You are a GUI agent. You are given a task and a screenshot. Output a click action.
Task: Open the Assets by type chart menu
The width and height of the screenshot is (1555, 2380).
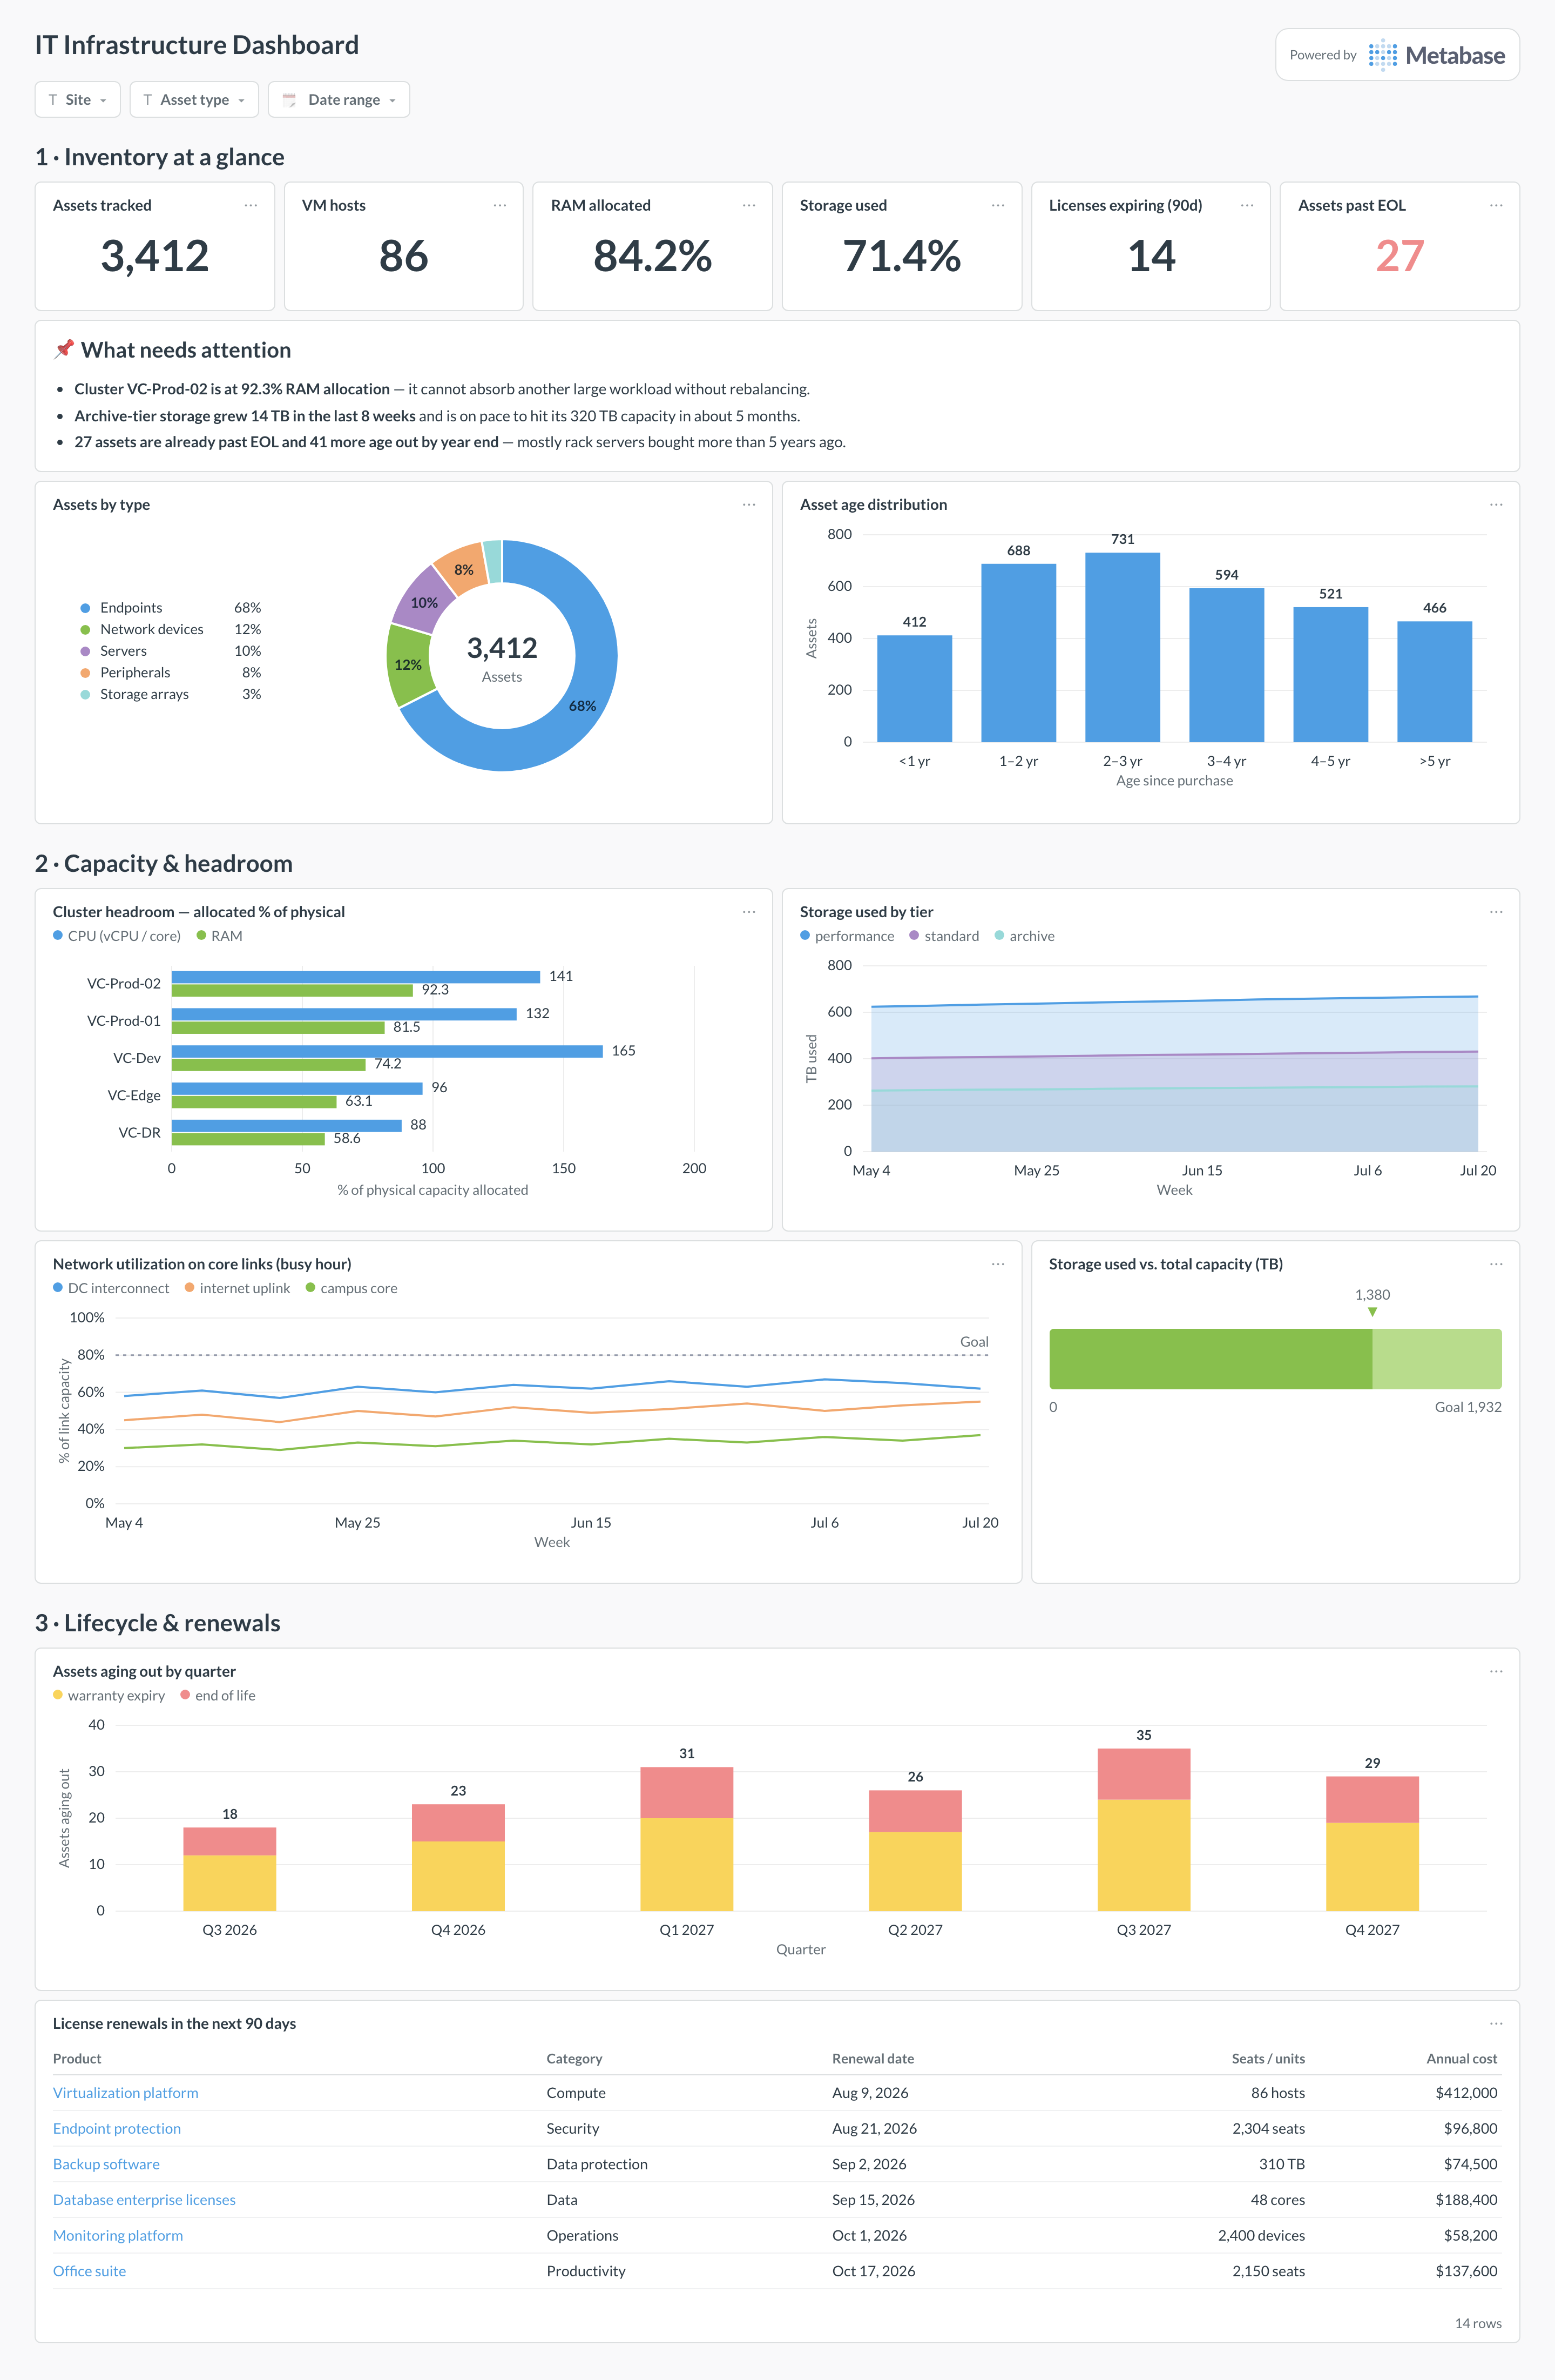pyautogui.click(x=748, y=505)
